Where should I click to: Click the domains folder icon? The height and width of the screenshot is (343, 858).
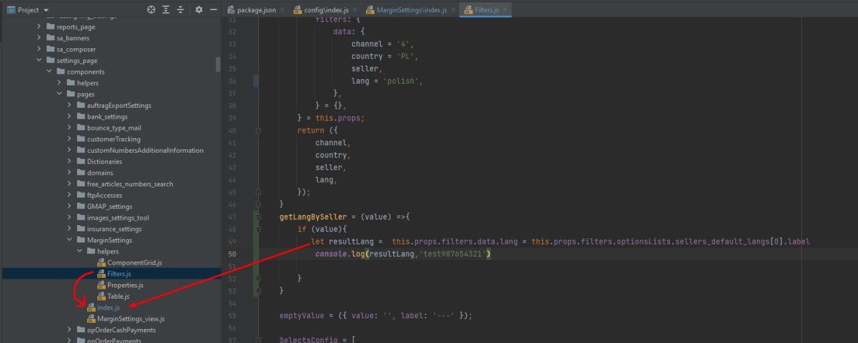click(x=80, y=173)
